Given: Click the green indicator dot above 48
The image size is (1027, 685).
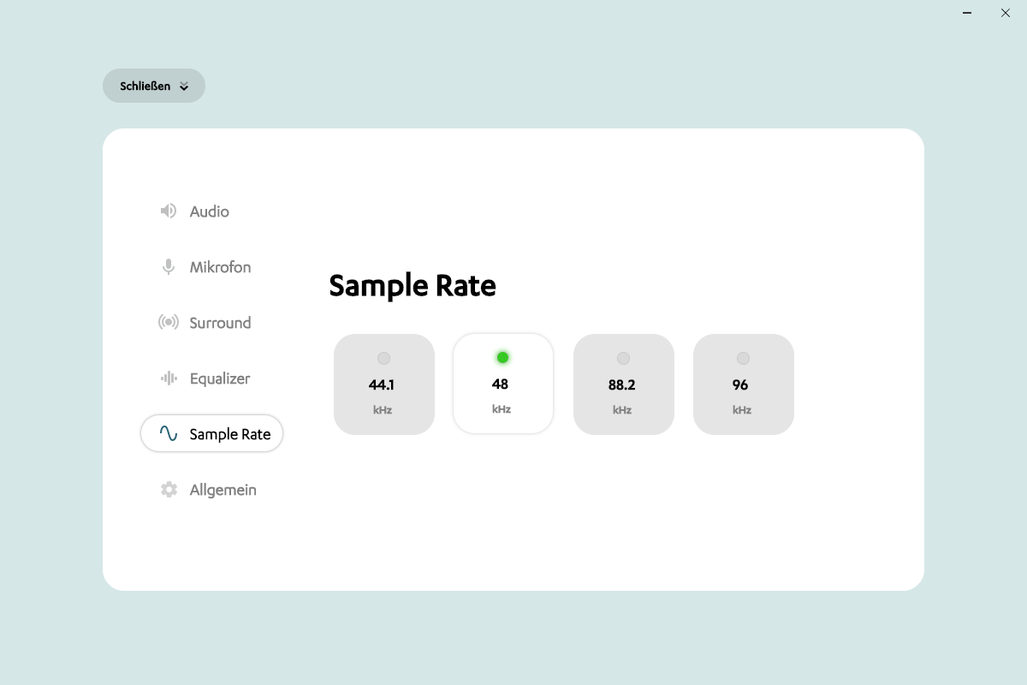Looking at the screenshot, I should 502,357.
